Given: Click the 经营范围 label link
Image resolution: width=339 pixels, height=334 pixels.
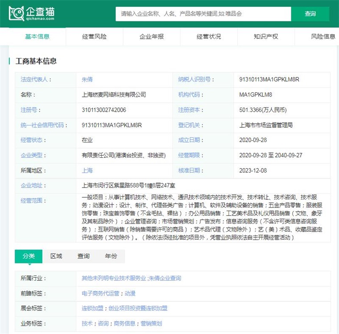Looking at the screenshot, I should (31, 200).
